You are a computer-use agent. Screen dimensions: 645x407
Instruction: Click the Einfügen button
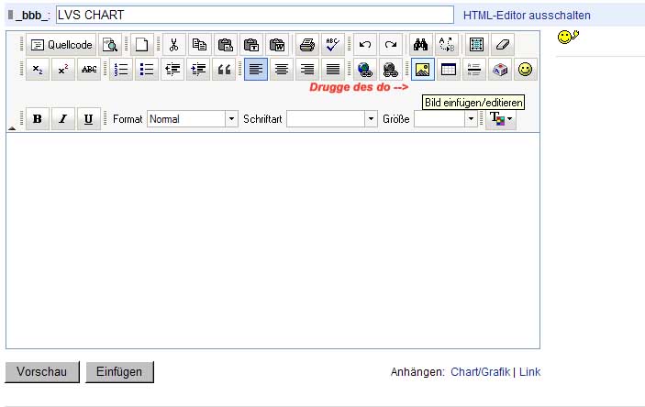[x=119, y=371]
